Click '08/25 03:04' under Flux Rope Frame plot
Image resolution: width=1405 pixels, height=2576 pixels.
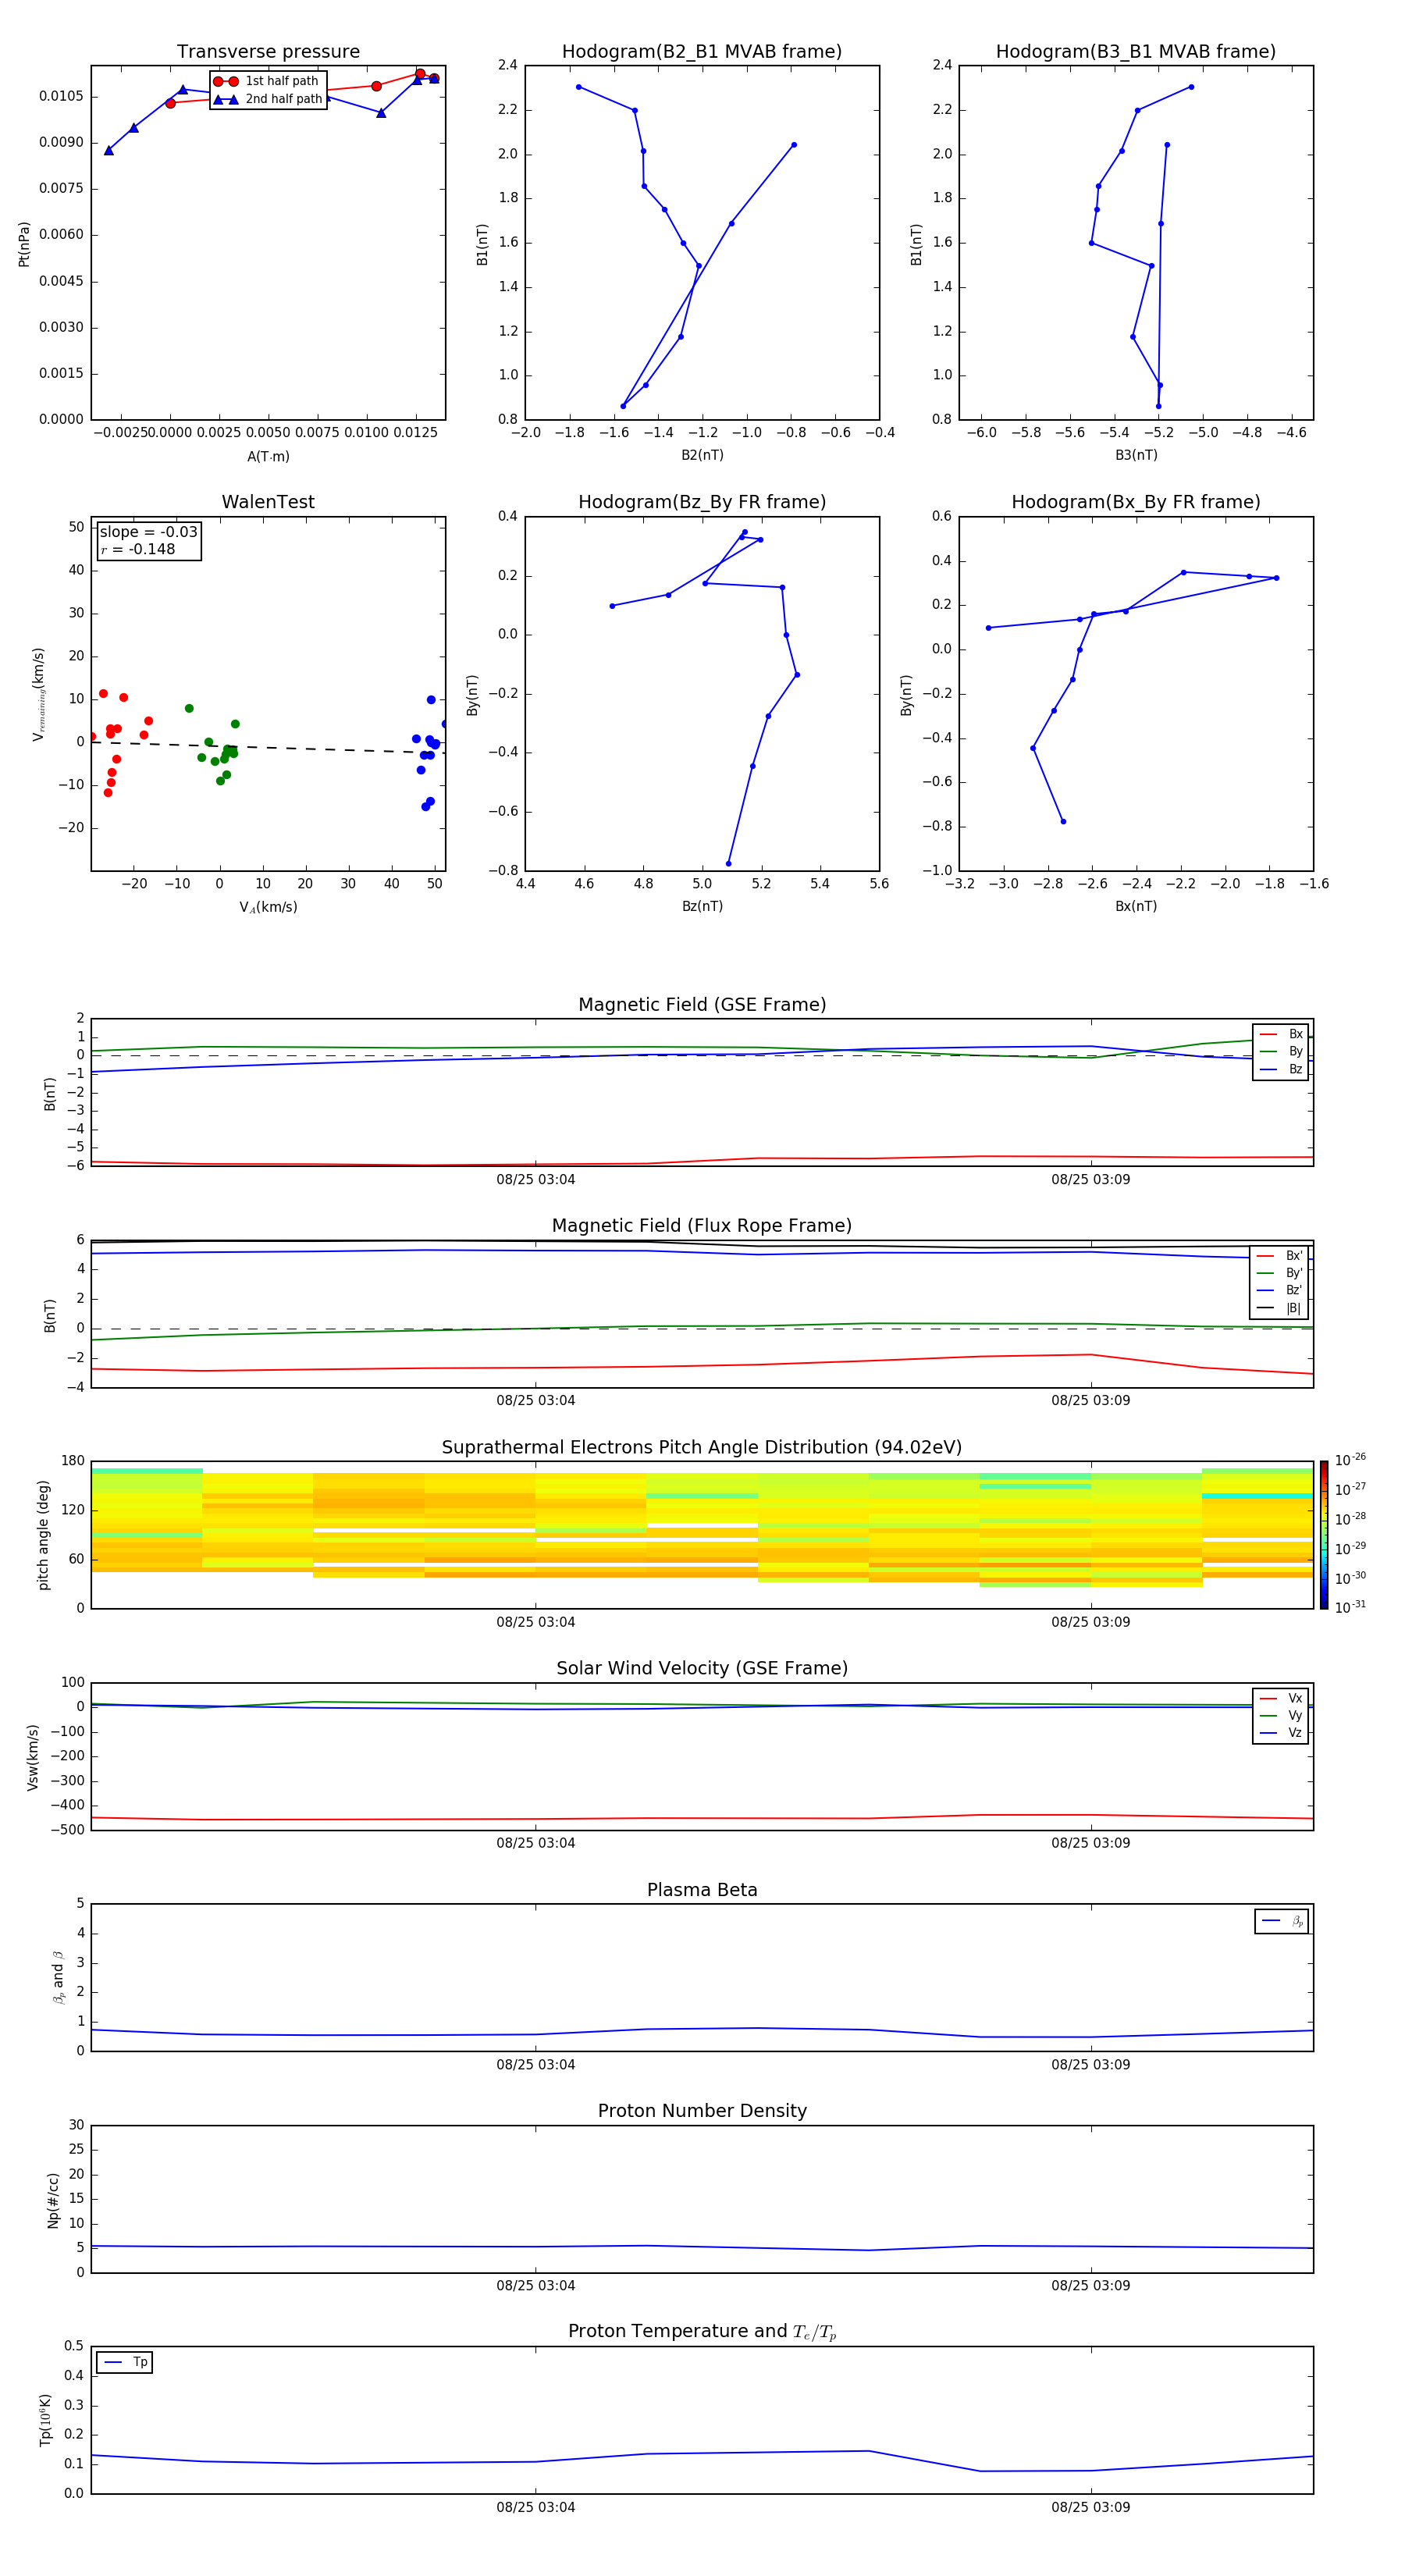[x=536, y=1401]
